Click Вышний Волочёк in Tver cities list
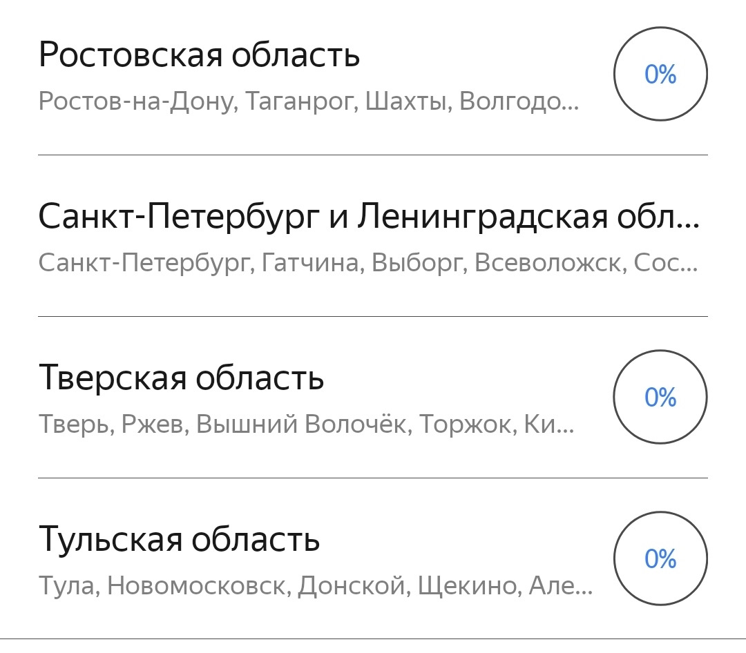 303,424
